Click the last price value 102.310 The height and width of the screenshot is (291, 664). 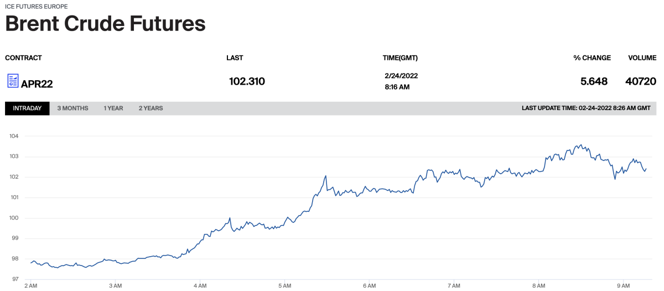click(x=247, y=82)
